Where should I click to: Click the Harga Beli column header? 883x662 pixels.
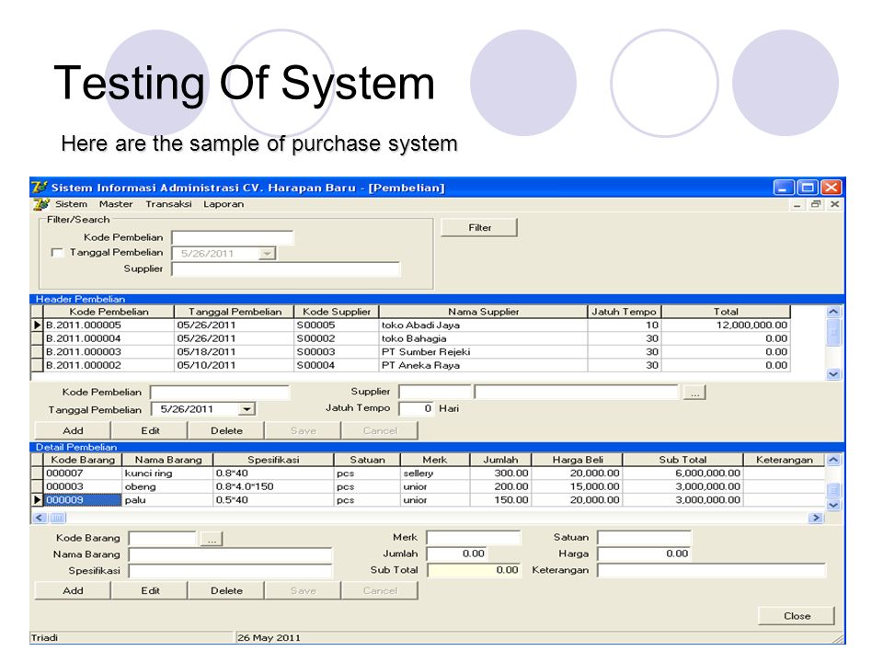point(578,460)
